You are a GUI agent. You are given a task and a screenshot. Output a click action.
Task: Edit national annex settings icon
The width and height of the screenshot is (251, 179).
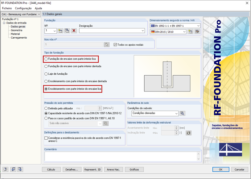tap(197, 32)
